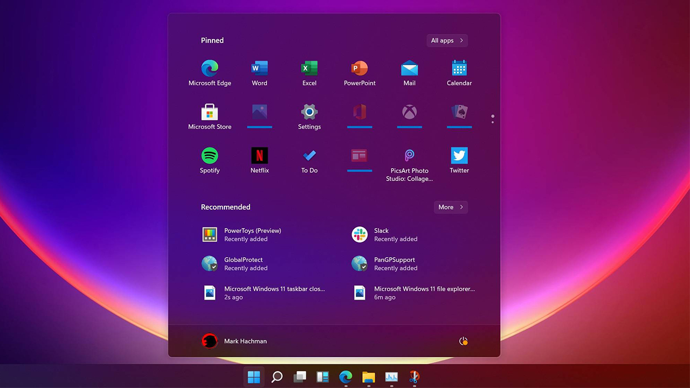Image resolution: width=690 pixels, height=388 pixels.
Task: Show More recommended items
Action: (x=451, y=207)
